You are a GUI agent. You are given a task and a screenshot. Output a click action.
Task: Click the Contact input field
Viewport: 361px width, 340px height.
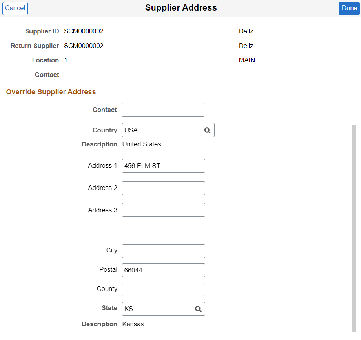click(162, 110)
